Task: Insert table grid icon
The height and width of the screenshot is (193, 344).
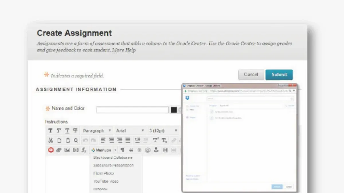Action: [165, 150]
